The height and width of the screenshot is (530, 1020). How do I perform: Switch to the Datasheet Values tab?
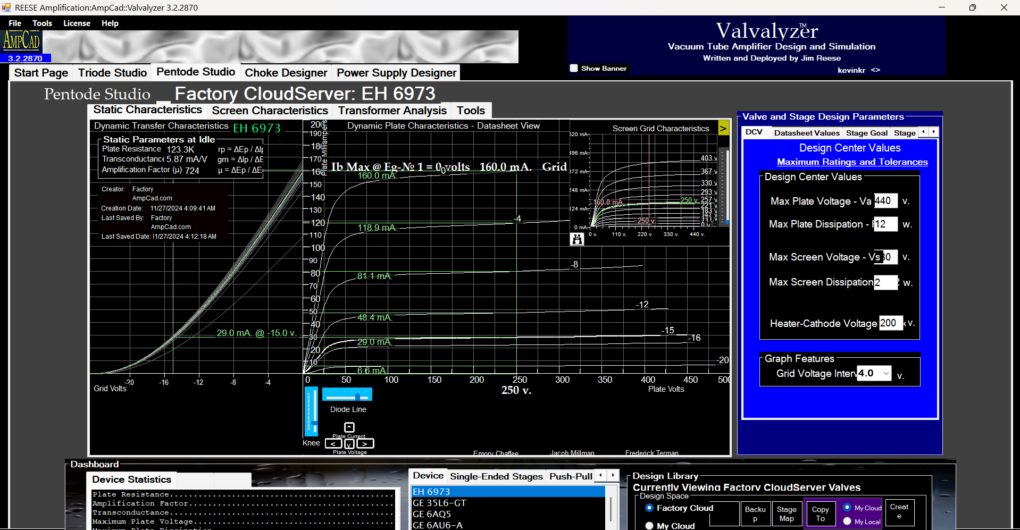point(807,133)
